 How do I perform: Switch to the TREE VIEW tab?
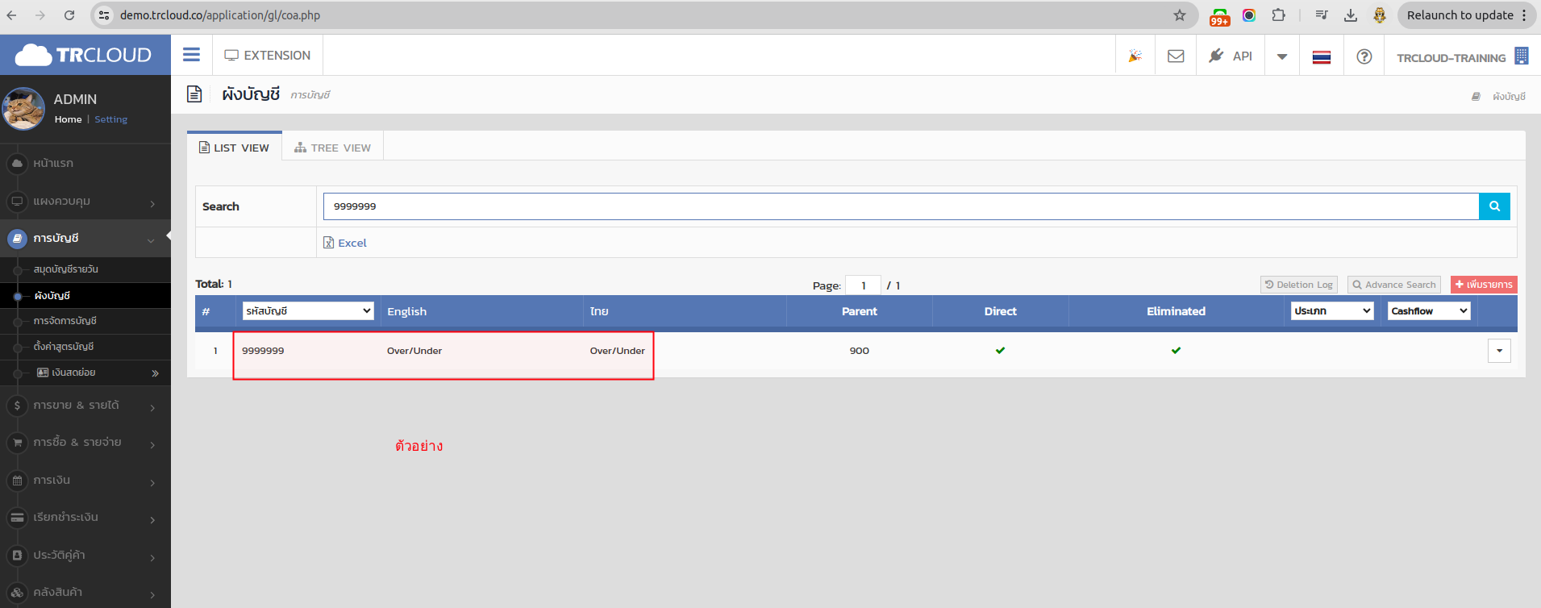pyautogui.click(x=333, y=148)
